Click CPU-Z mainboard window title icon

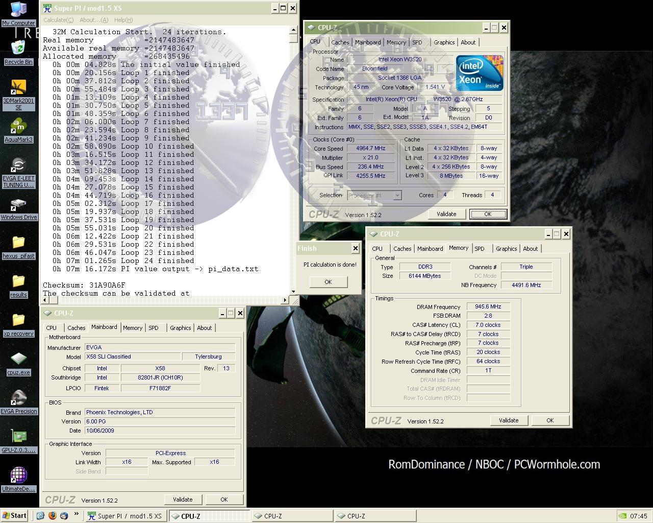pyautogui.click(x=48, y=313)
